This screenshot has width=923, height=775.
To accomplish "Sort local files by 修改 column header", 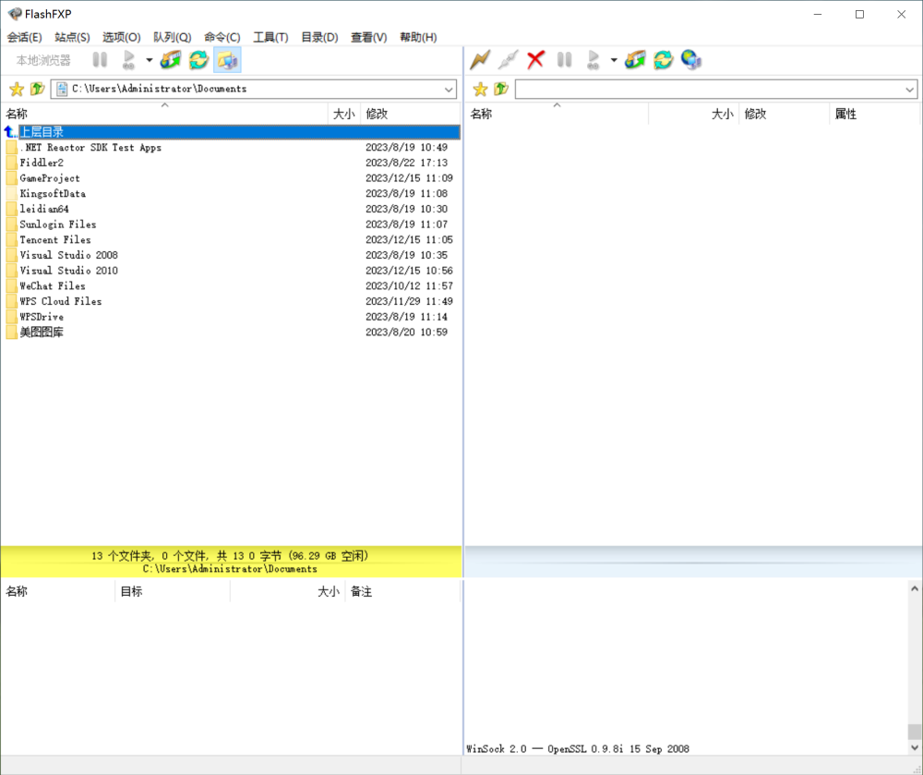I will [377, 114].
